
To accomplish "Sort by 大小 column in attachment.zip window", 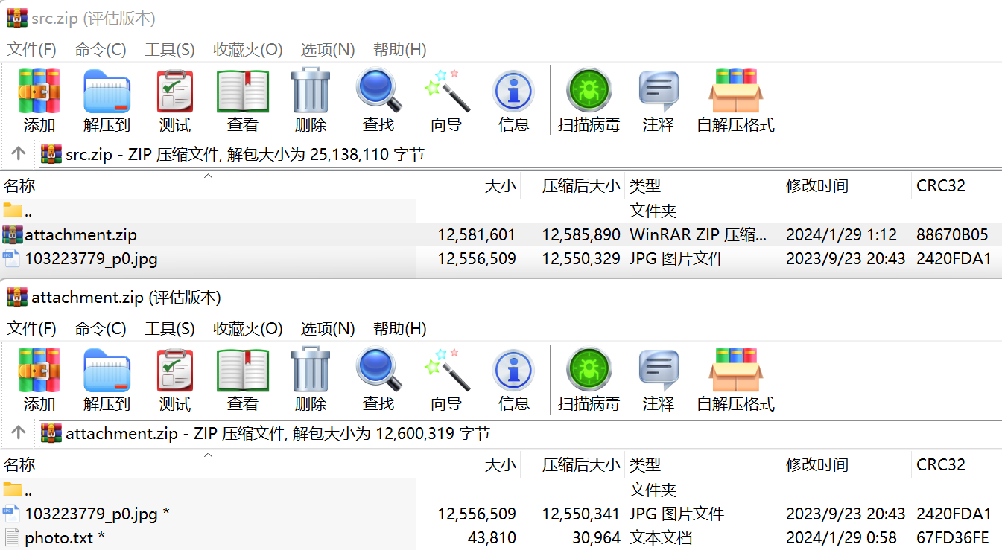I will tap(500, 465).
